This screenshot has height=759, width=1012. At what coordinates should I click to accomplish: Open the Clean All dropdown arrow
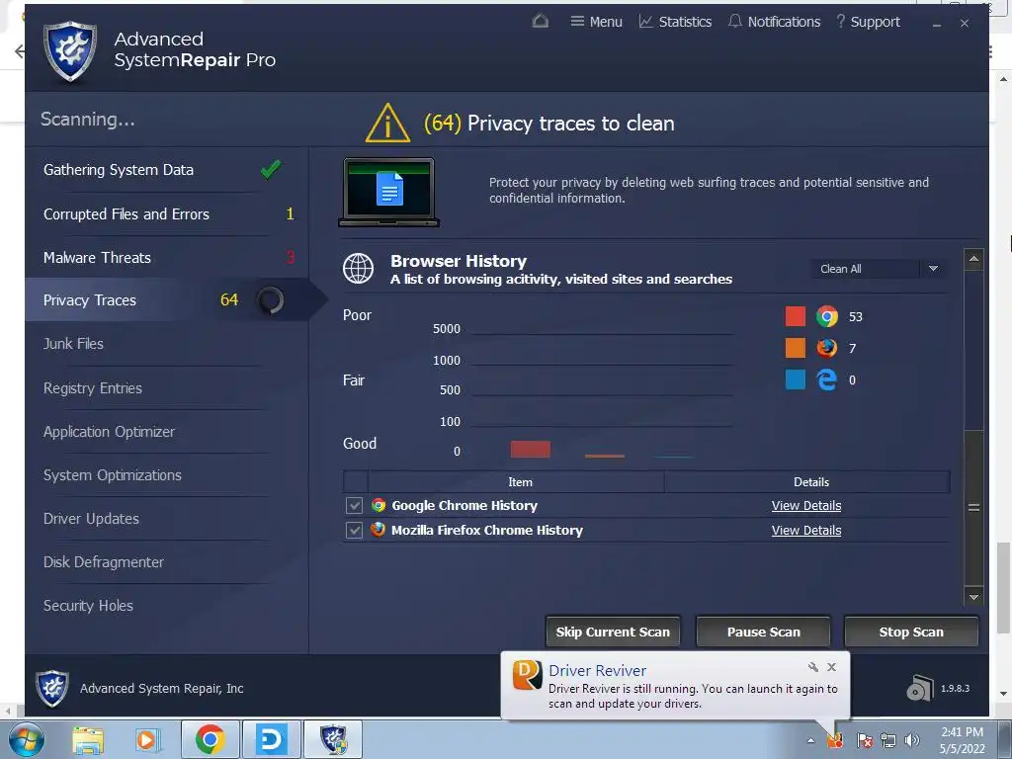pyautogui.click(x=933, y=269)
